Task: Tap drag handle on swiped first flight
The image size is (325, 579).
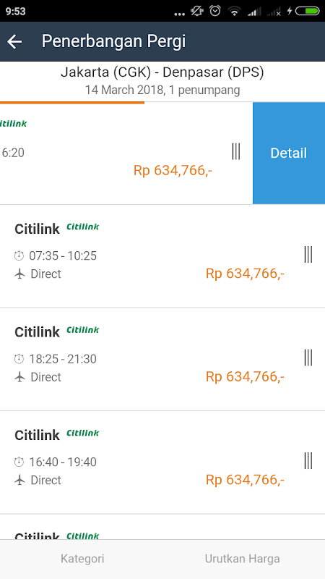Action: tap(236, 151)
